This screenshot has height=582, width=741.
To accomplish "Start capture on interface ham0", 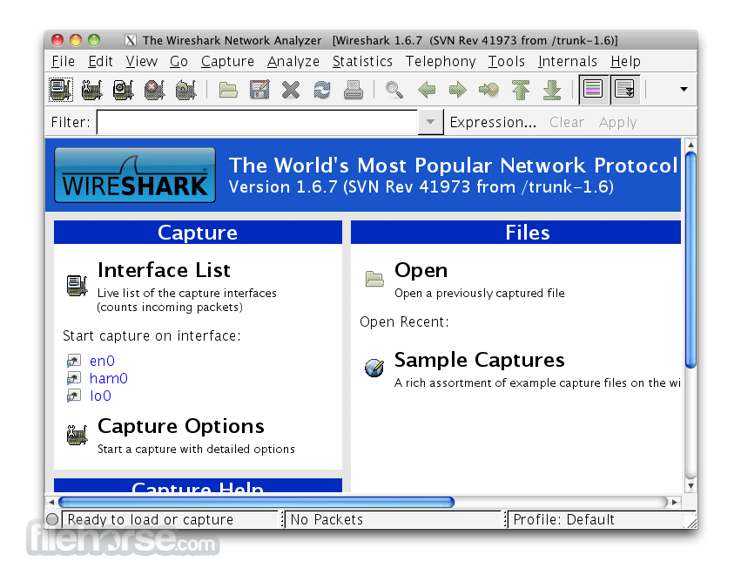I will click(x=108, y=378).
